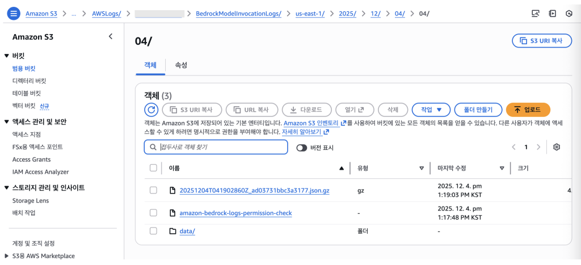Image resolution: width=581 pixels, height=265 pixels.
Task: Go to Amazon S3 in the breadcrumb
Action: tap(42, 14)
